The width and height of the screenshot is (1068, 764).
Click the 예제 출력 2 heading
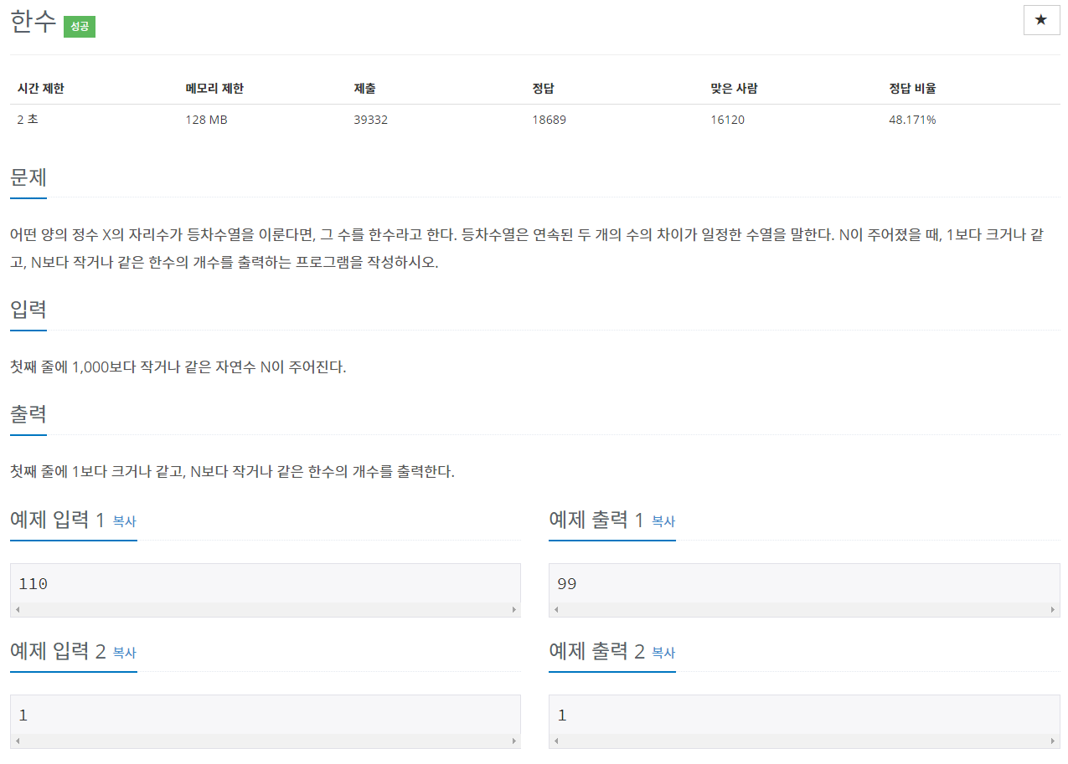point(597,651)
